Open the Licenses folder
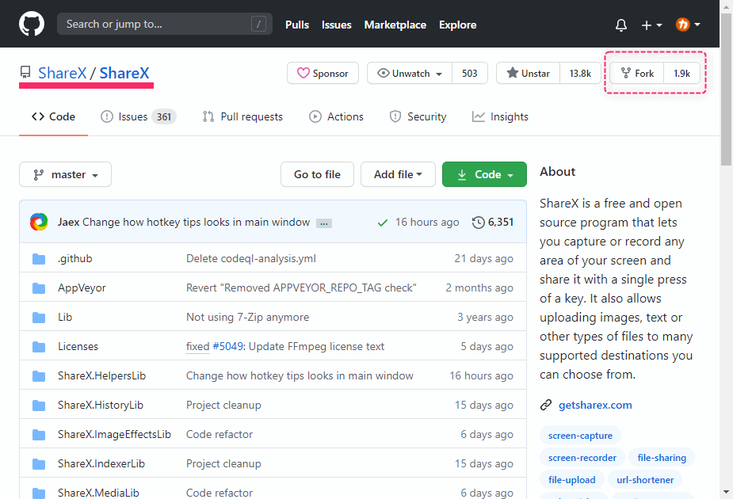The width and height of the screenshot is (733, 499). pyautogui.click(x=78, y=346)
